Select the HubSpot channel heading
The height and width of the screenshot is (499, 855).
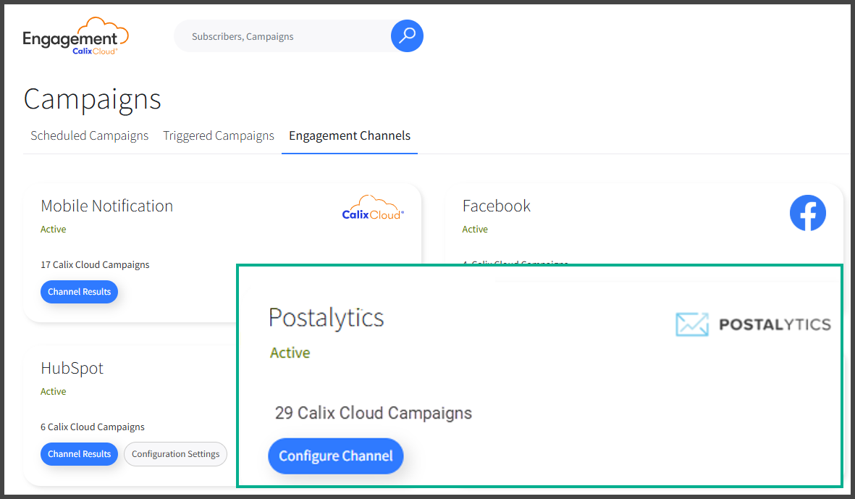point(72,368)
